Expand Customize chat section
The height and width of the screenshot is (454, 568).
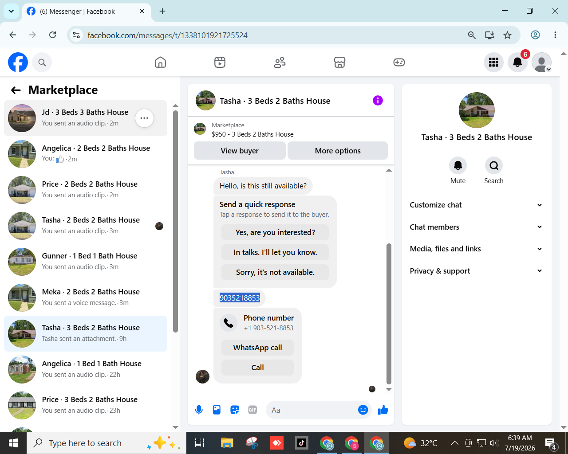pyautogui.click(x=476, y=205)
